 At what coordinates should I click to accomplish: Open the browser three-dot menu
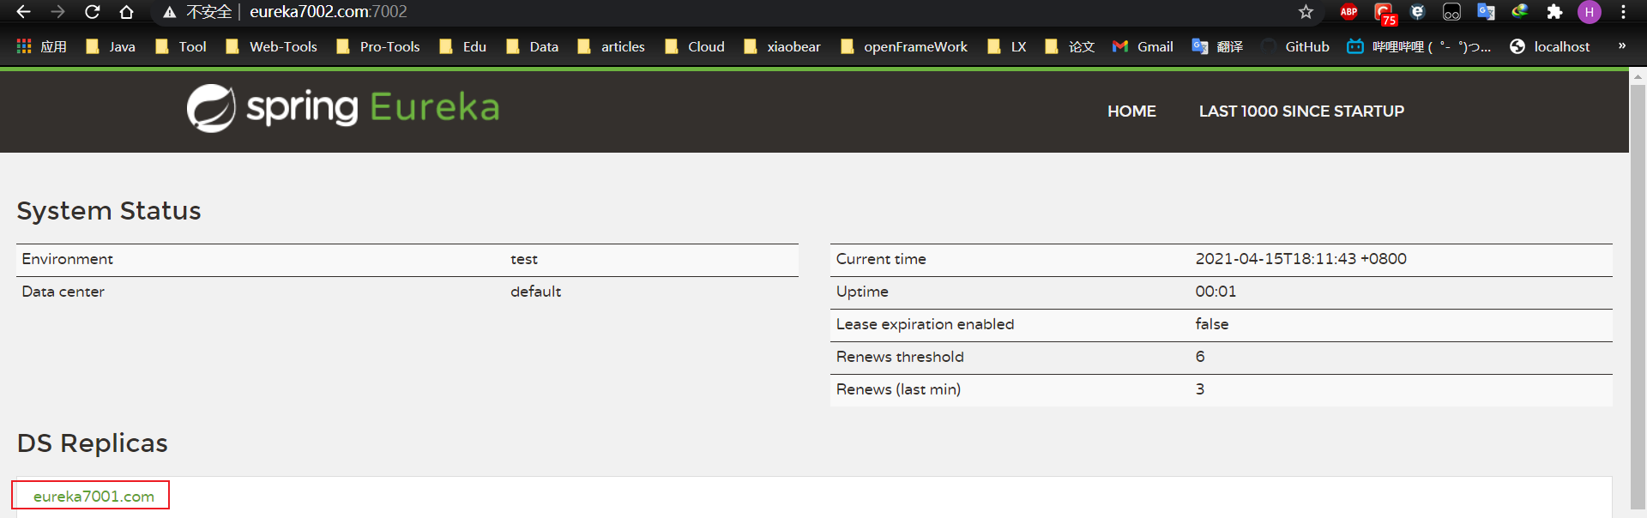[x=1623, y=12]
